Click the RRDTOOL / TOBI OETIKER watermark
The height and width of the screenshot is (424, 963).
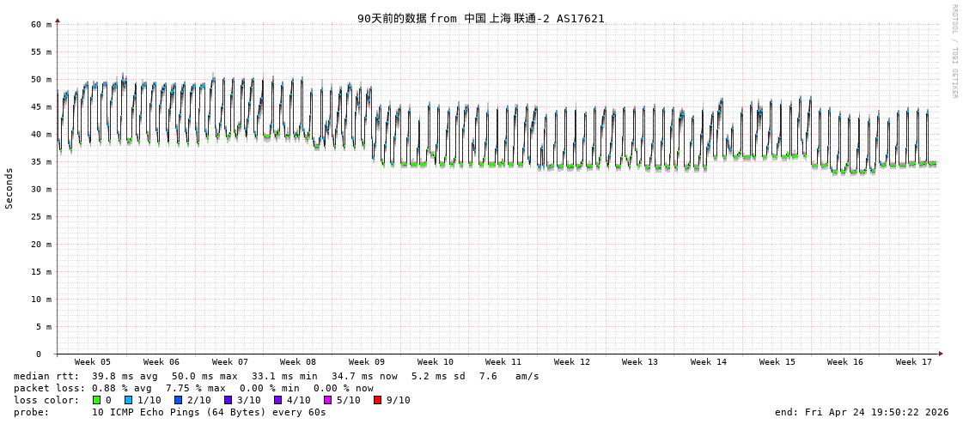(954, 51)
